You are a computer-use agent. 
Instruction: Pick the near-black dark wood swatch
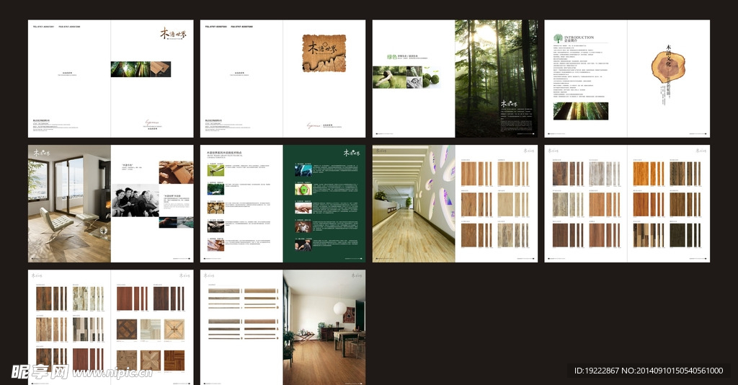click(x=677, y=235)
